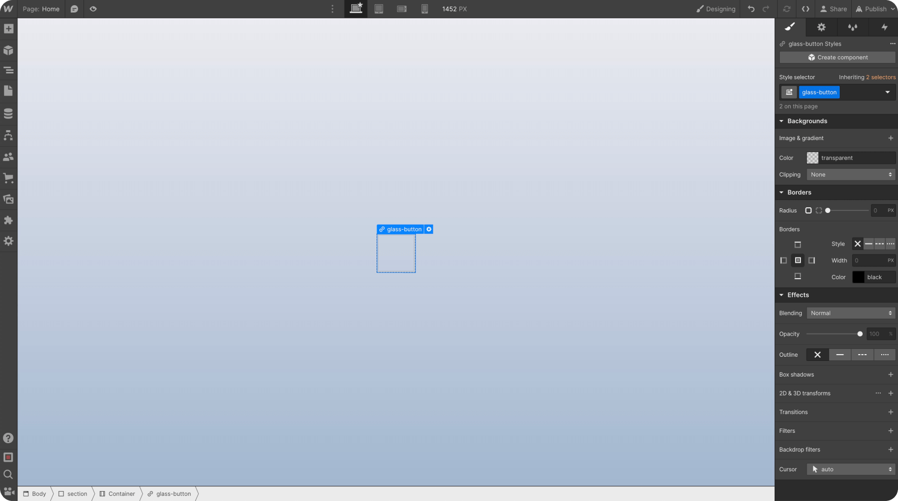Image resolution: width=898 pixels, height=501 pixels.
Task: Expand the glass-button class selector dropdown
Action: 887,92
